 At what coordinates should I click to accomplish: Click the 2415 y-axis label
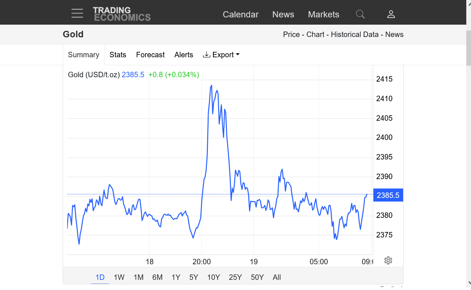pyautogui.click(x=384, y=79)
